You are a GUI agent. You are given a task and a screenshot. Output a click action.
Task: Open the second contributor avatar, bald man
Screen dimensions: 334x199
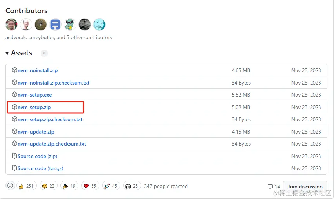(26, 25)
